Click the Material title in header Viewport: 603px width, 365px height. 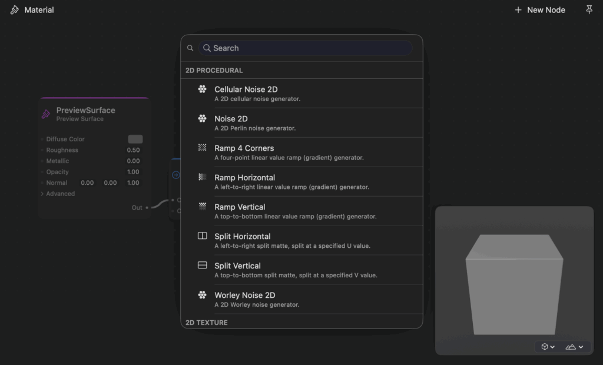pyautogui.click(x=39, y=10)
